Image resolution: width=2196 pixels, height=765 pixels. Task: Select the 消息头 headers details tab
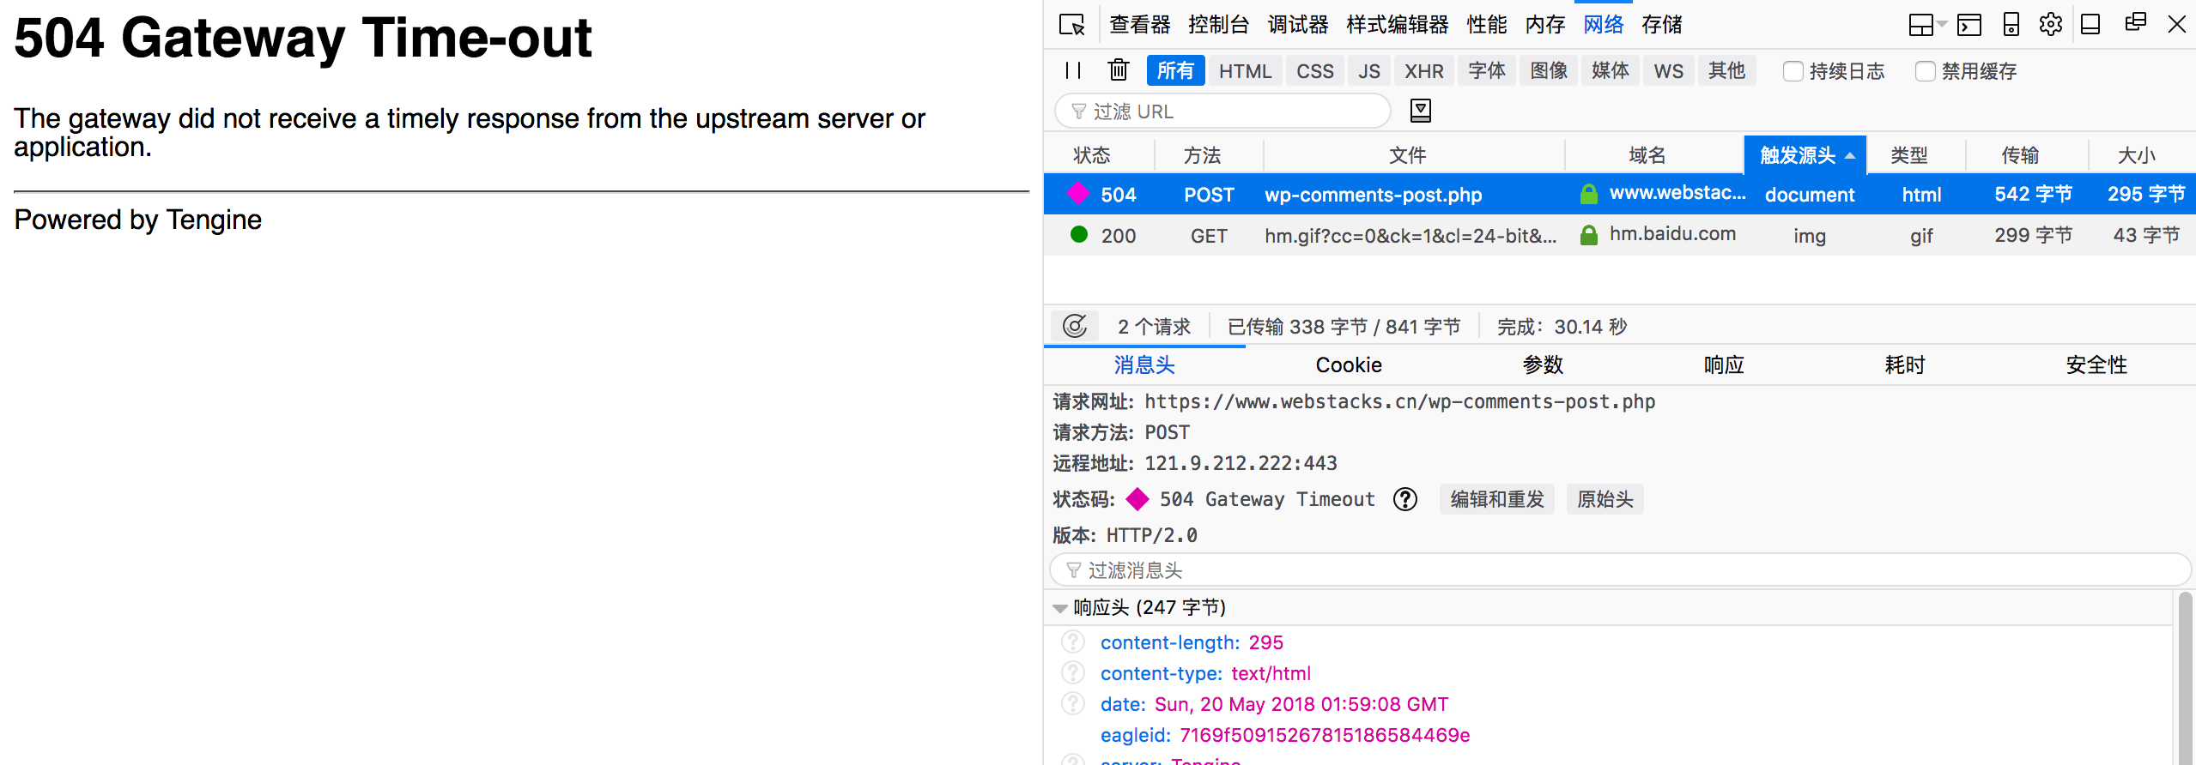point(1144,364)
